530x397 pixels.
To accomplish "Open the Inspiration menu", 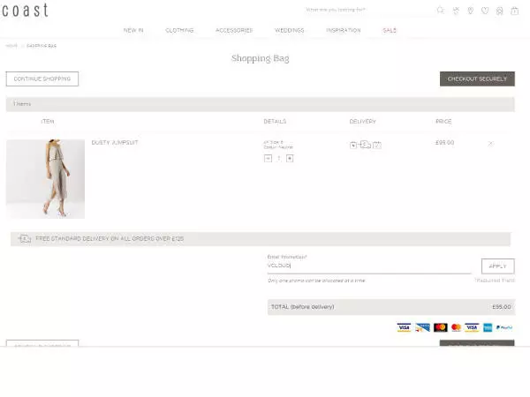I will coord(344,30).
